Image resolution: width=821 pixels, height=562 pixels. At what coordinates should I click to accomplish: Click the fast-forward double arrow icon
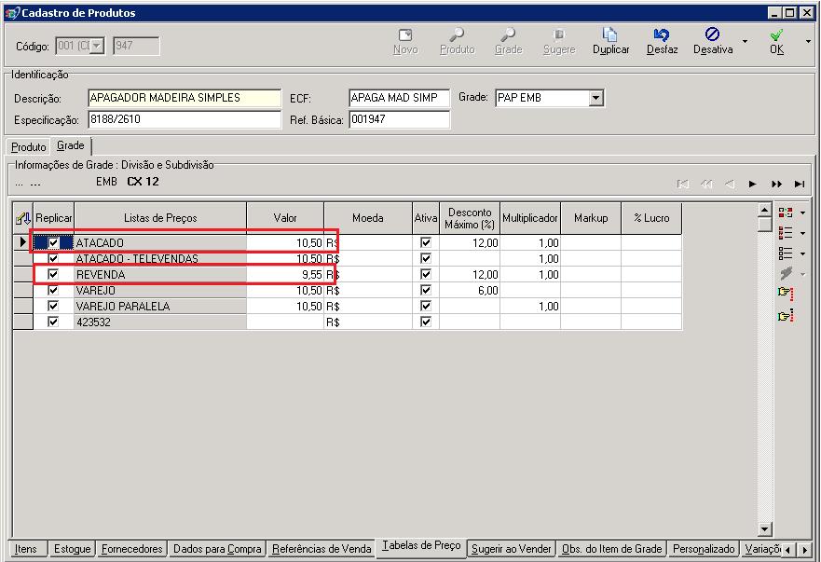click(776, 185)
